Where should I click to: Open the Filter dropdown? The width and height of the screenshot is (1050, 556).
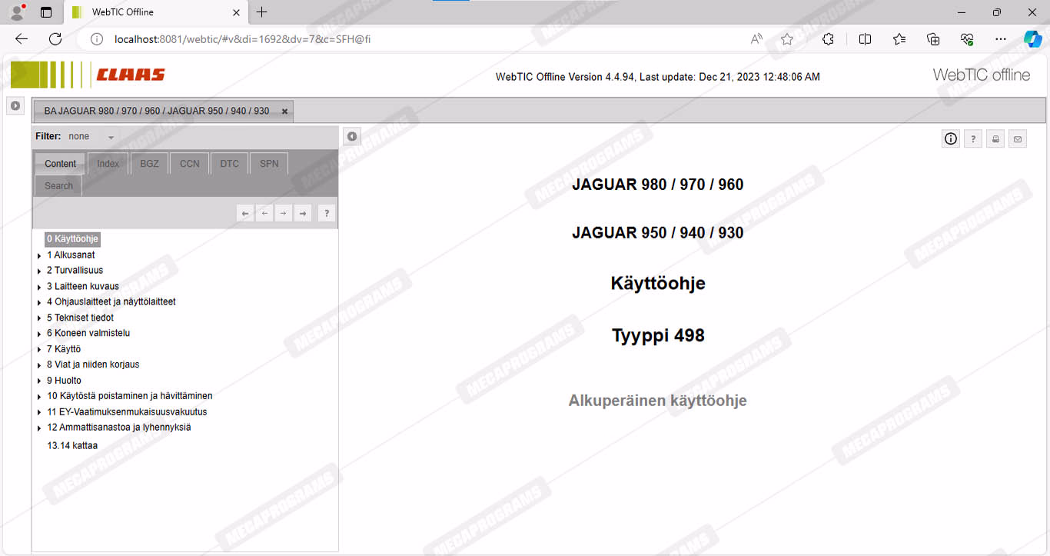click(x=111, y=138)
